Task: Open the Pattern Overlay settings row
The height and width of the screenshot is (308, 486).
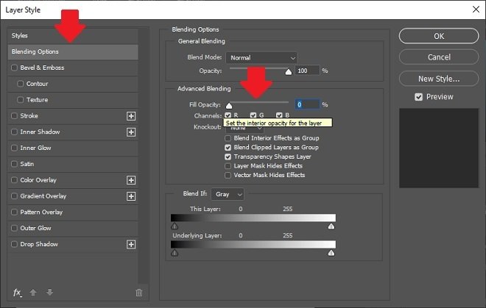Action: coord(73,212)
